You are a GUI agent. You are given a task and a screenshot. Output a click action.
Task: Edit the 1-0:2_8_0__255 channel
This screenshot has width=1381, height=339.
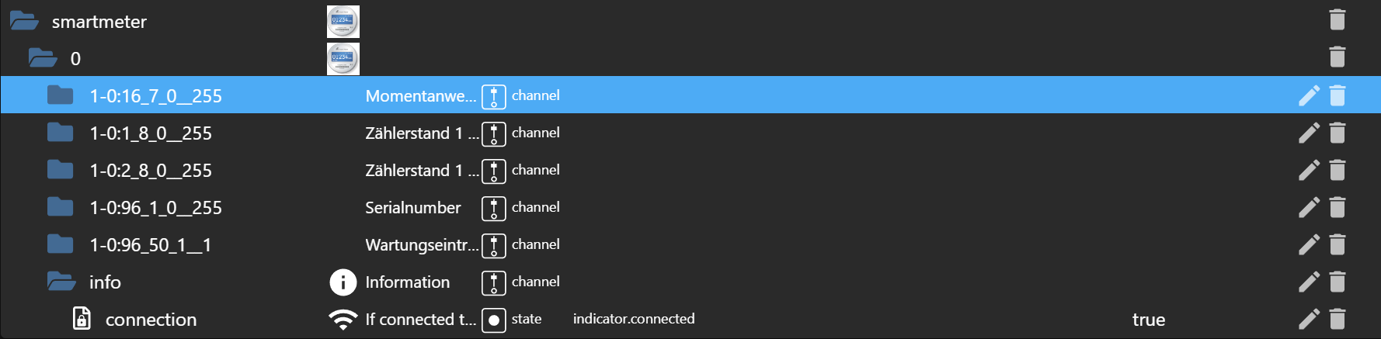click(1309, 170)
